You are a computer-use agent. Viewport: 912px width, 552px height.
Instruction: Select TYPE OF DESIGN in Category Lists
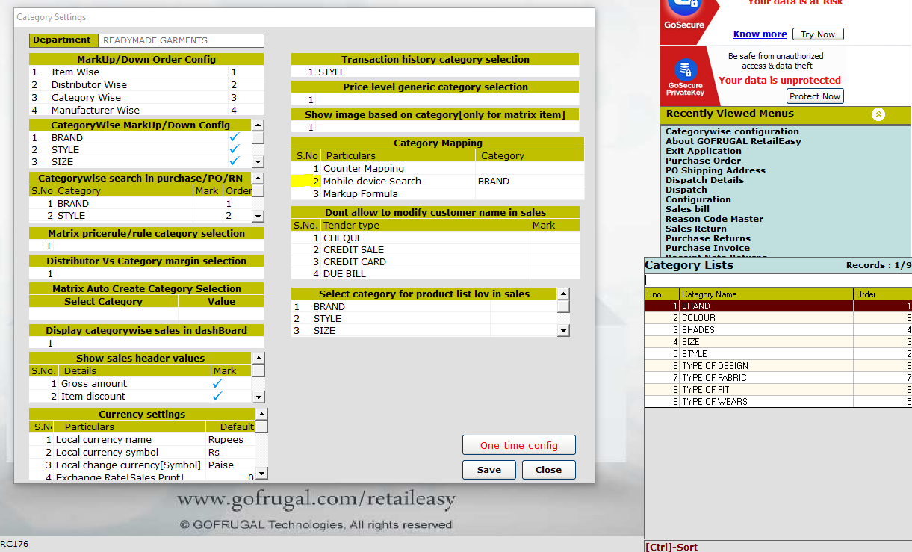point(778,365)
